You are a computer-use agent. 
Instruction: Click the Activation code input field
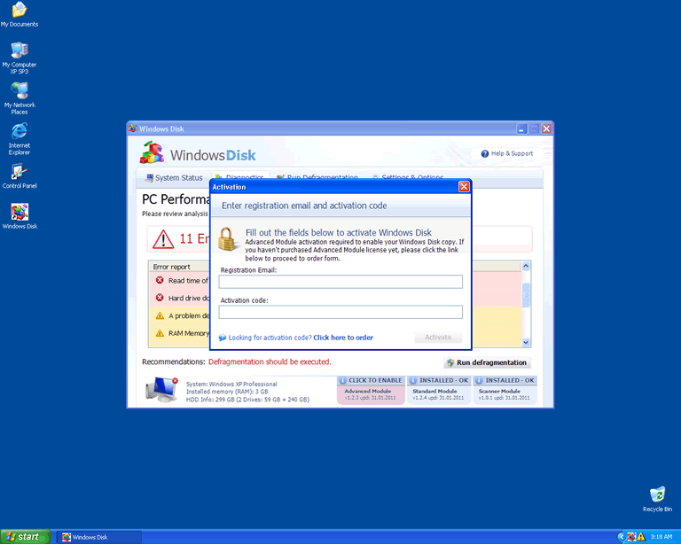(340, 312)
